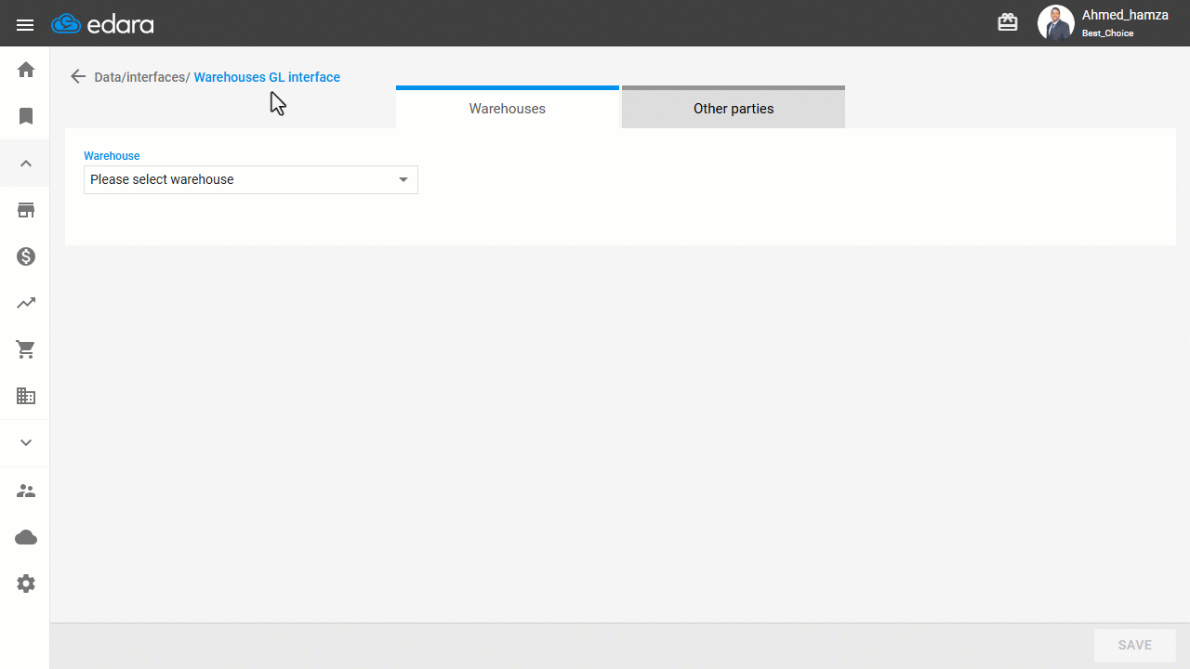Click the Data/interfaces breadcrumb
Screen dimensions: 1190x669
(x=142, y=77)
